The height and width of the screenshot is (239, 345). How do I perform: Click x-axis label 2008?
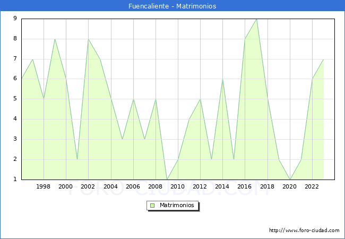coord(156,186)
